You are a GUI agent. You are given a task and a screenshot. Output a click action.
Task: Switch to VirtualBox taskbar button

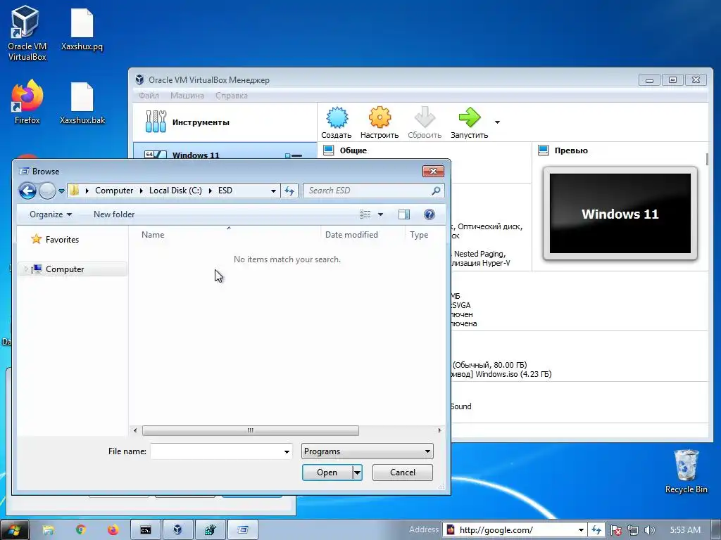177,530
